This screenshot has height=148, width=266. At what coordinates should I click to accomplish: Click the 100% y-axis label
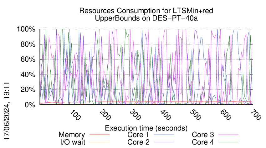[26, 29]
